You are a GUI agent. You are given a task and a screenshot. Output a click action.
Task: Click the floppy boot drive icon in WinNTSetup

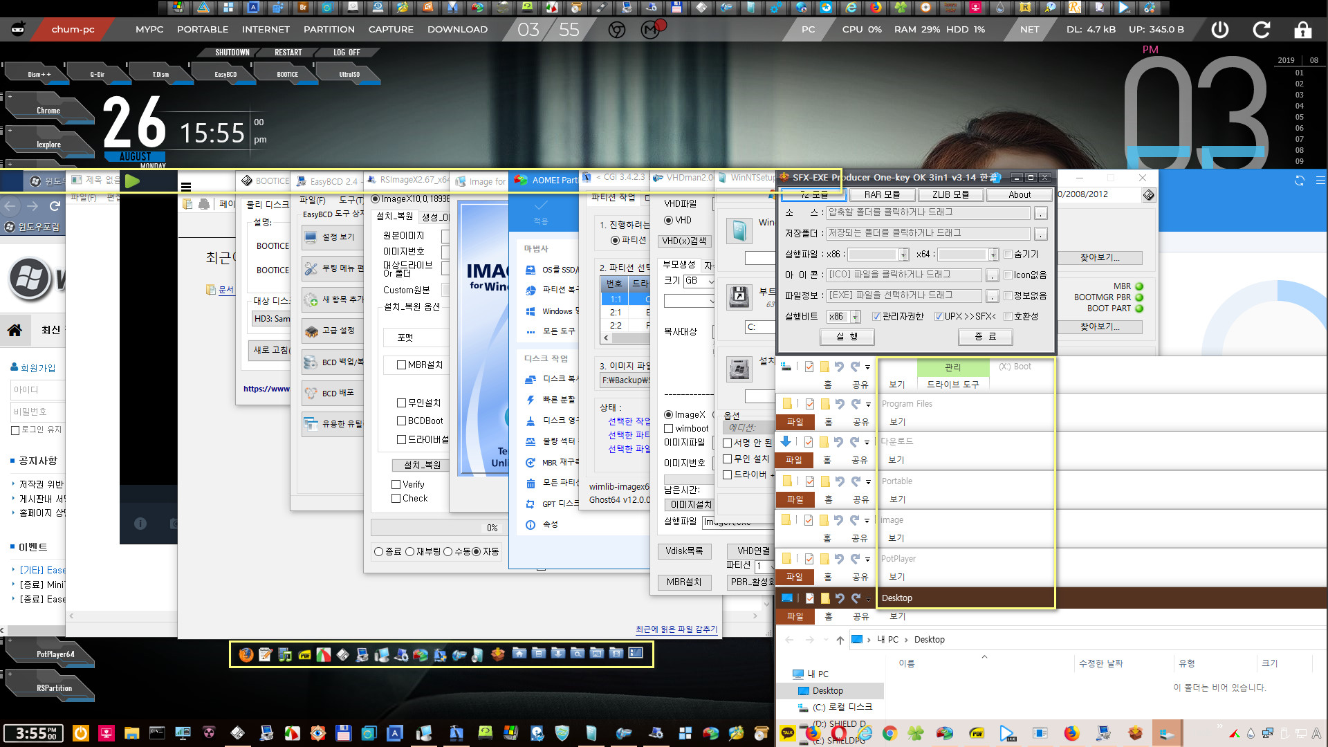pyautogui.click(x=739, y=297)
